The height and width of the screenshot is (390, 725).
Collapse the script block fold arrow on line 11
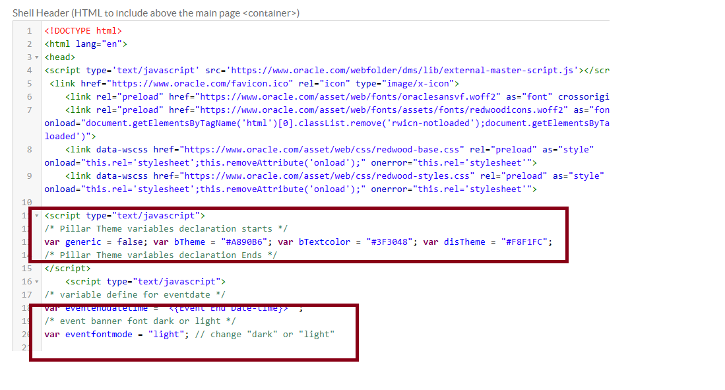click(x=36, y=216)
